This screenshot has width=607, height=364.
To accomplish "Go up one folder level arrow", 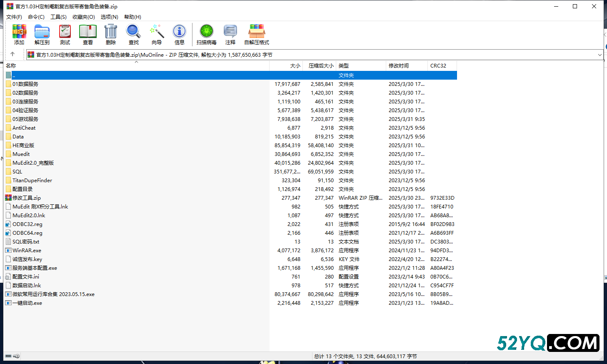I will pos(12,54).
